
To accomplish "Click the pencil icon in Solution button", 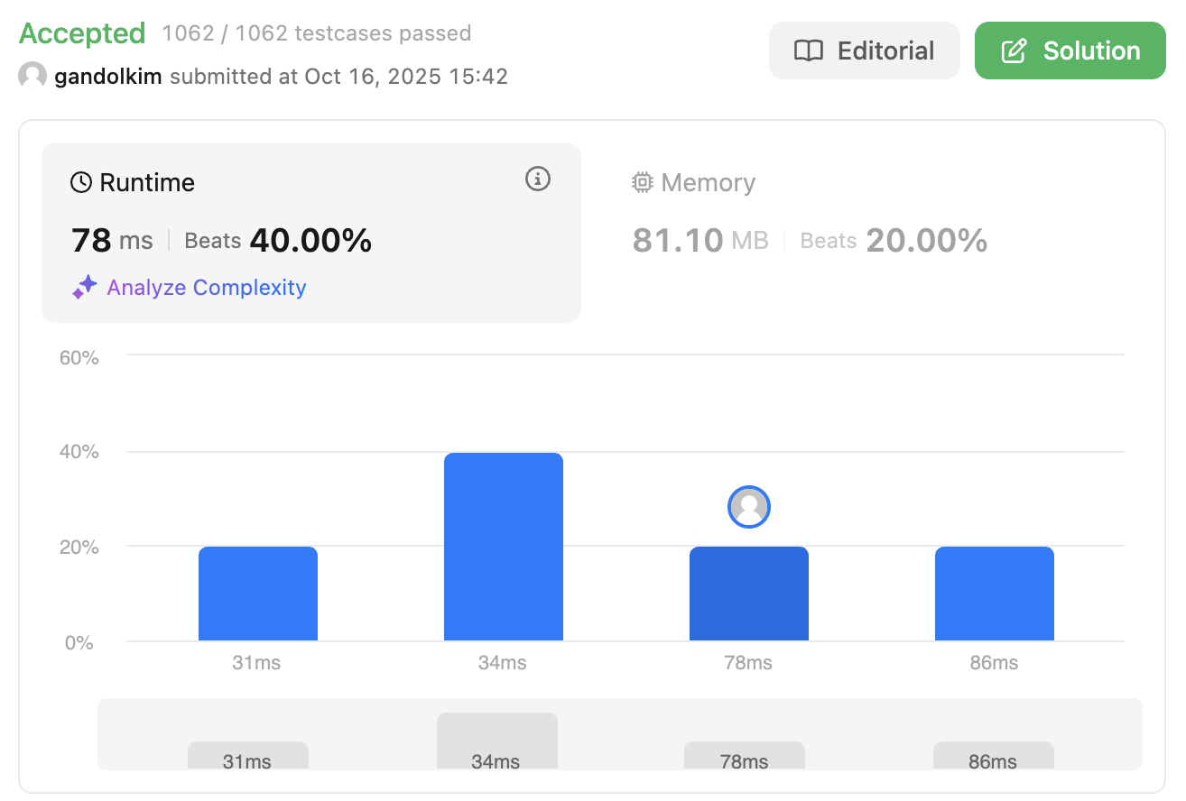I will tap(1015, 51).
